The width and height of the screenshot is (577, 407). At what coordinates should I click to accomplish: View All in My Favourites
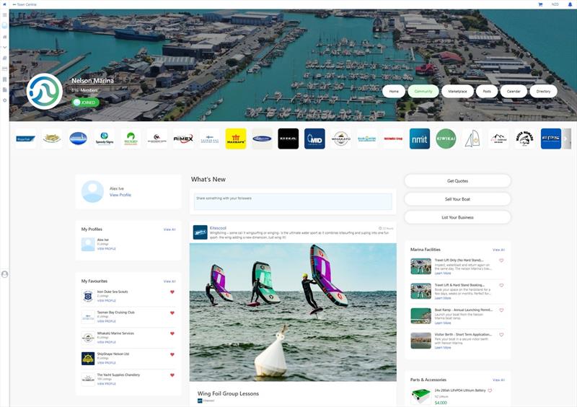pos(169,281)
